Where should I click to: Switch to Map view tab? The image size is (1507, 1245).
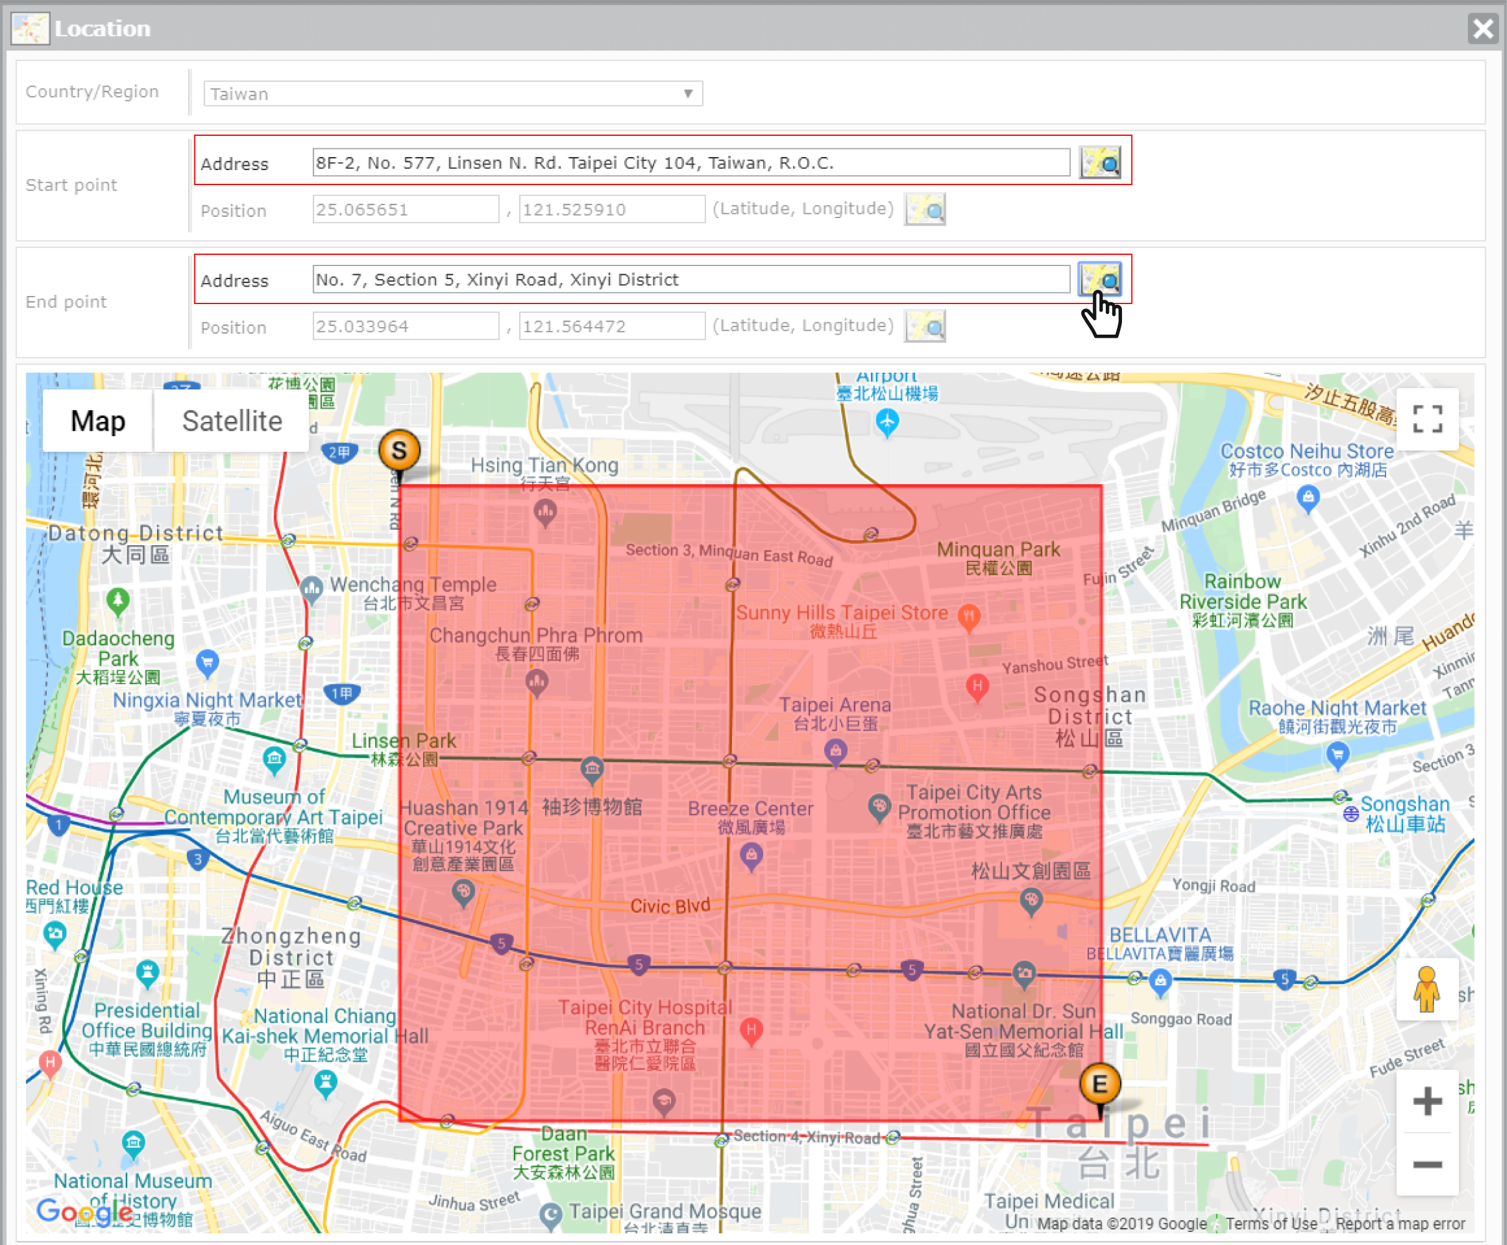98,421
